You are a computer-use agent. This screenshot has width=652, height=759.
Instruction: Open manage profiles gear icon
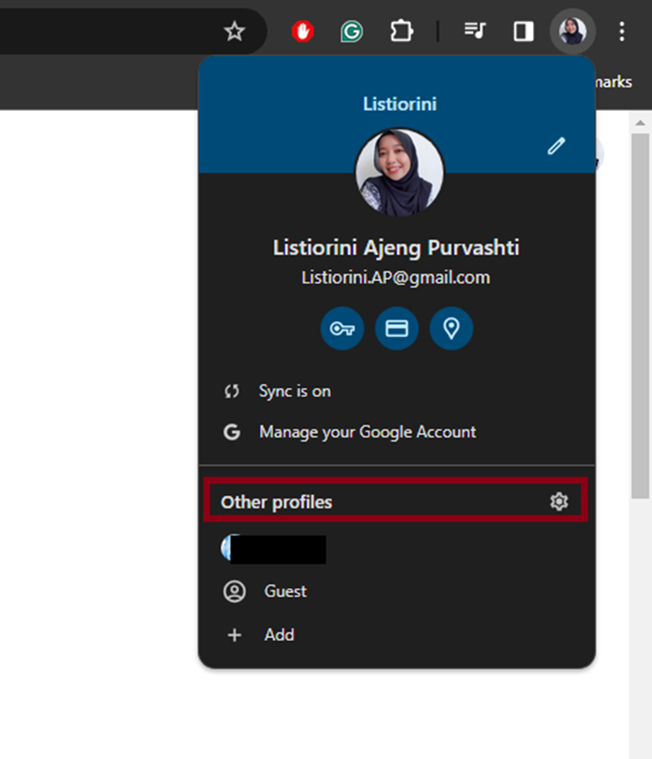(558, 502)
